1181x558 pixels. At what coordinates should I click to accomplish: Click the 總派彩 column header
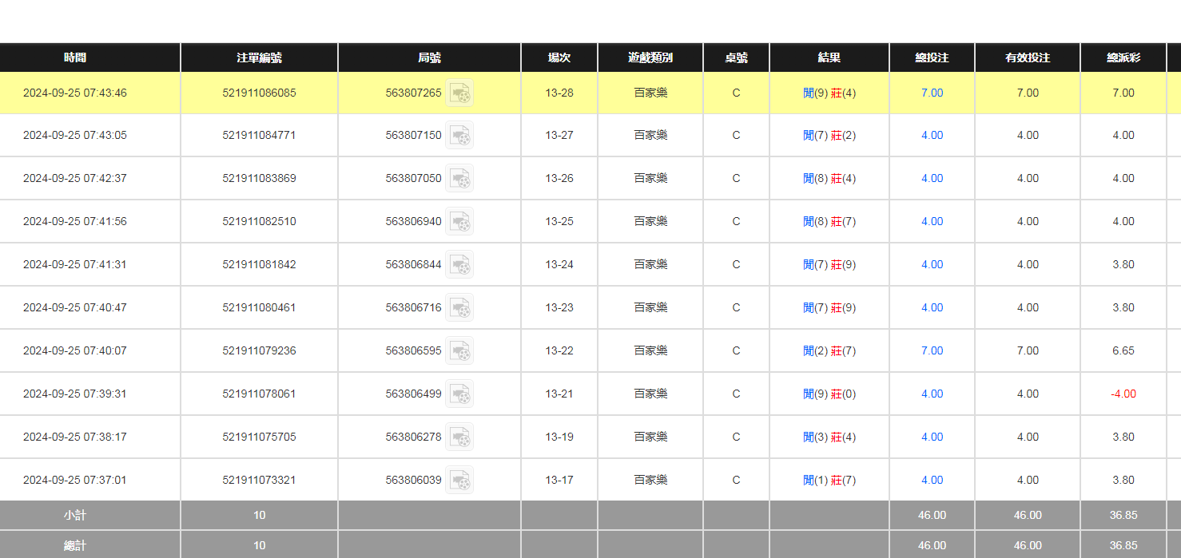[1123, 57]
